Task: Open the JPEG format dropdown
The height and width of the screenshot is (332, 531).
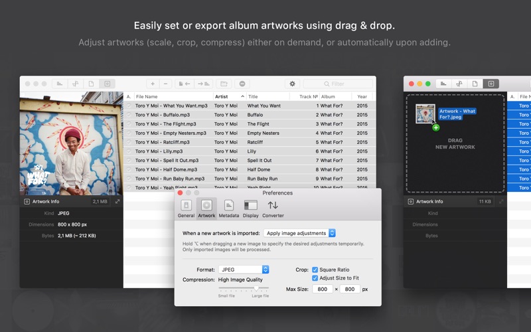Action: tap(244, 270)
